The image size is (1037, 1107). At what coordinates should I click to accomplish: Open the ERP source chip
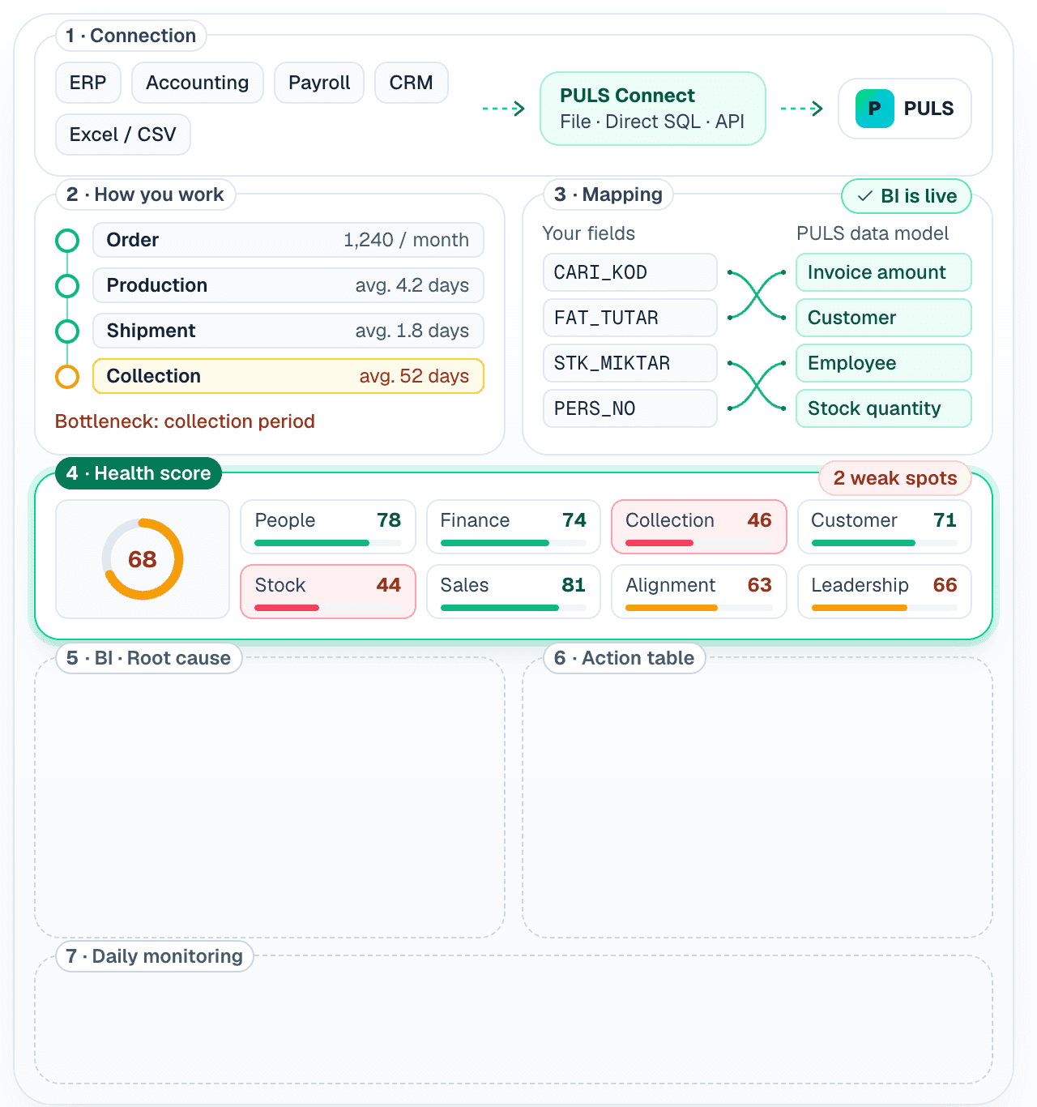click(x=88, y=83)
